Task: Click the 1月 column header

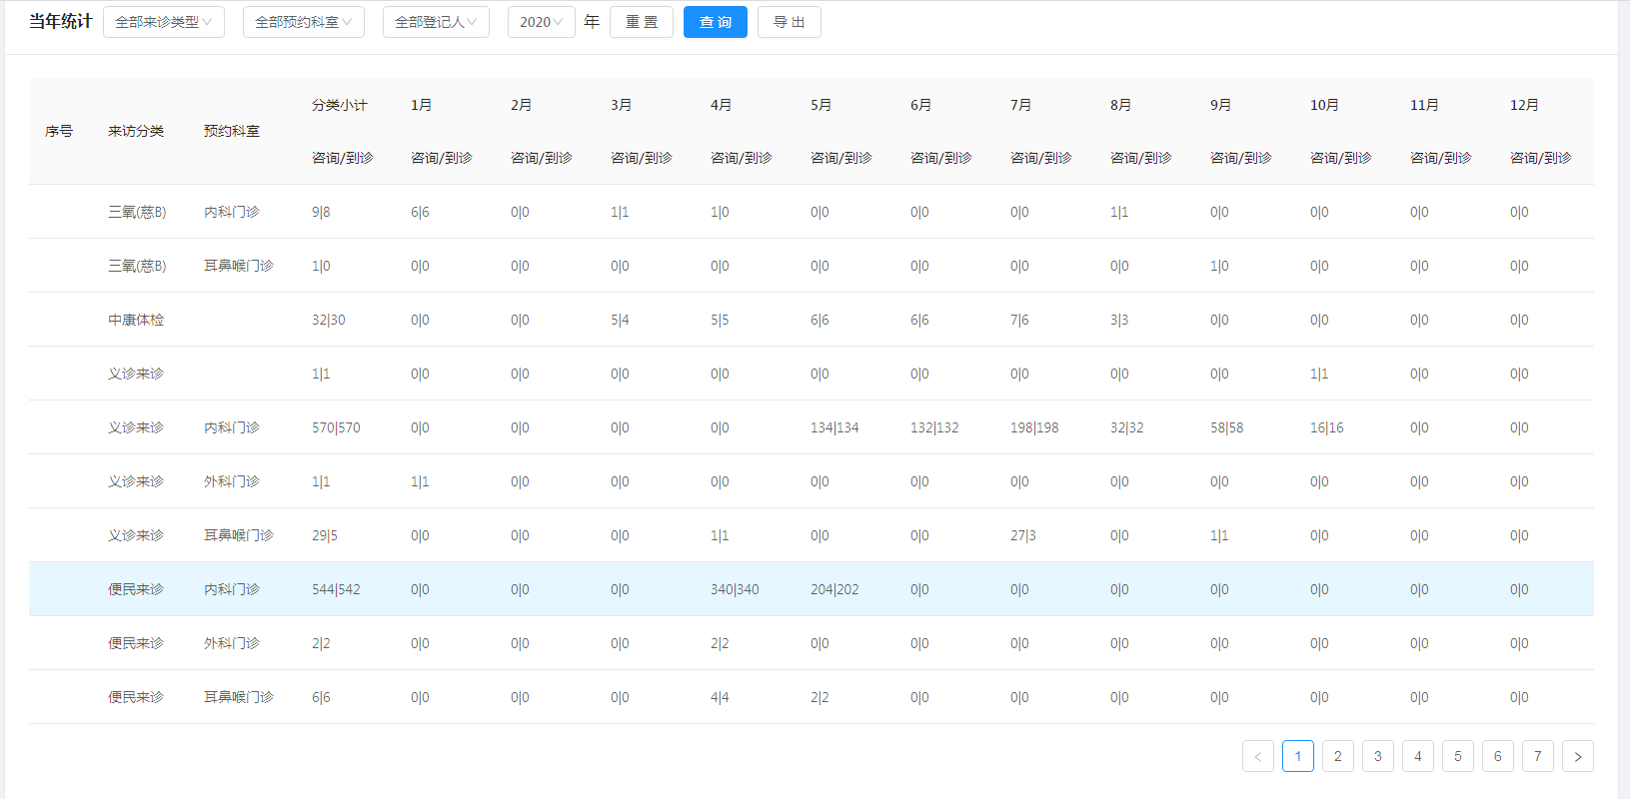Action: click(422, 105)
